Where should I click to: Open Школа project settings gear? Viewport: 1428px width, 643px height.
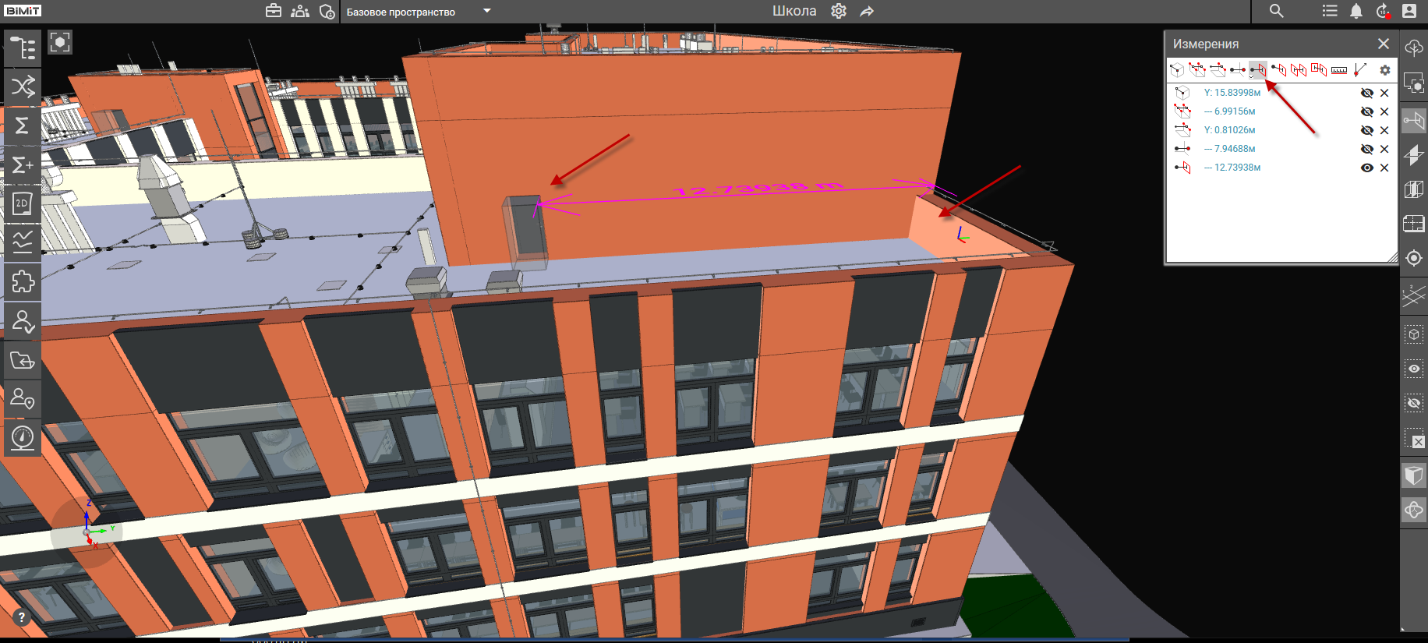pos(839,11)
